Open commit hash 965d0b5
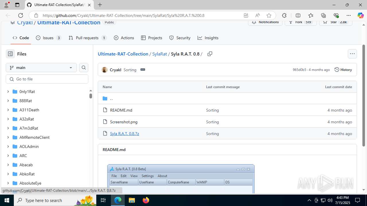Viewport: 367px width, 206px height. click(x=299, y=70)
